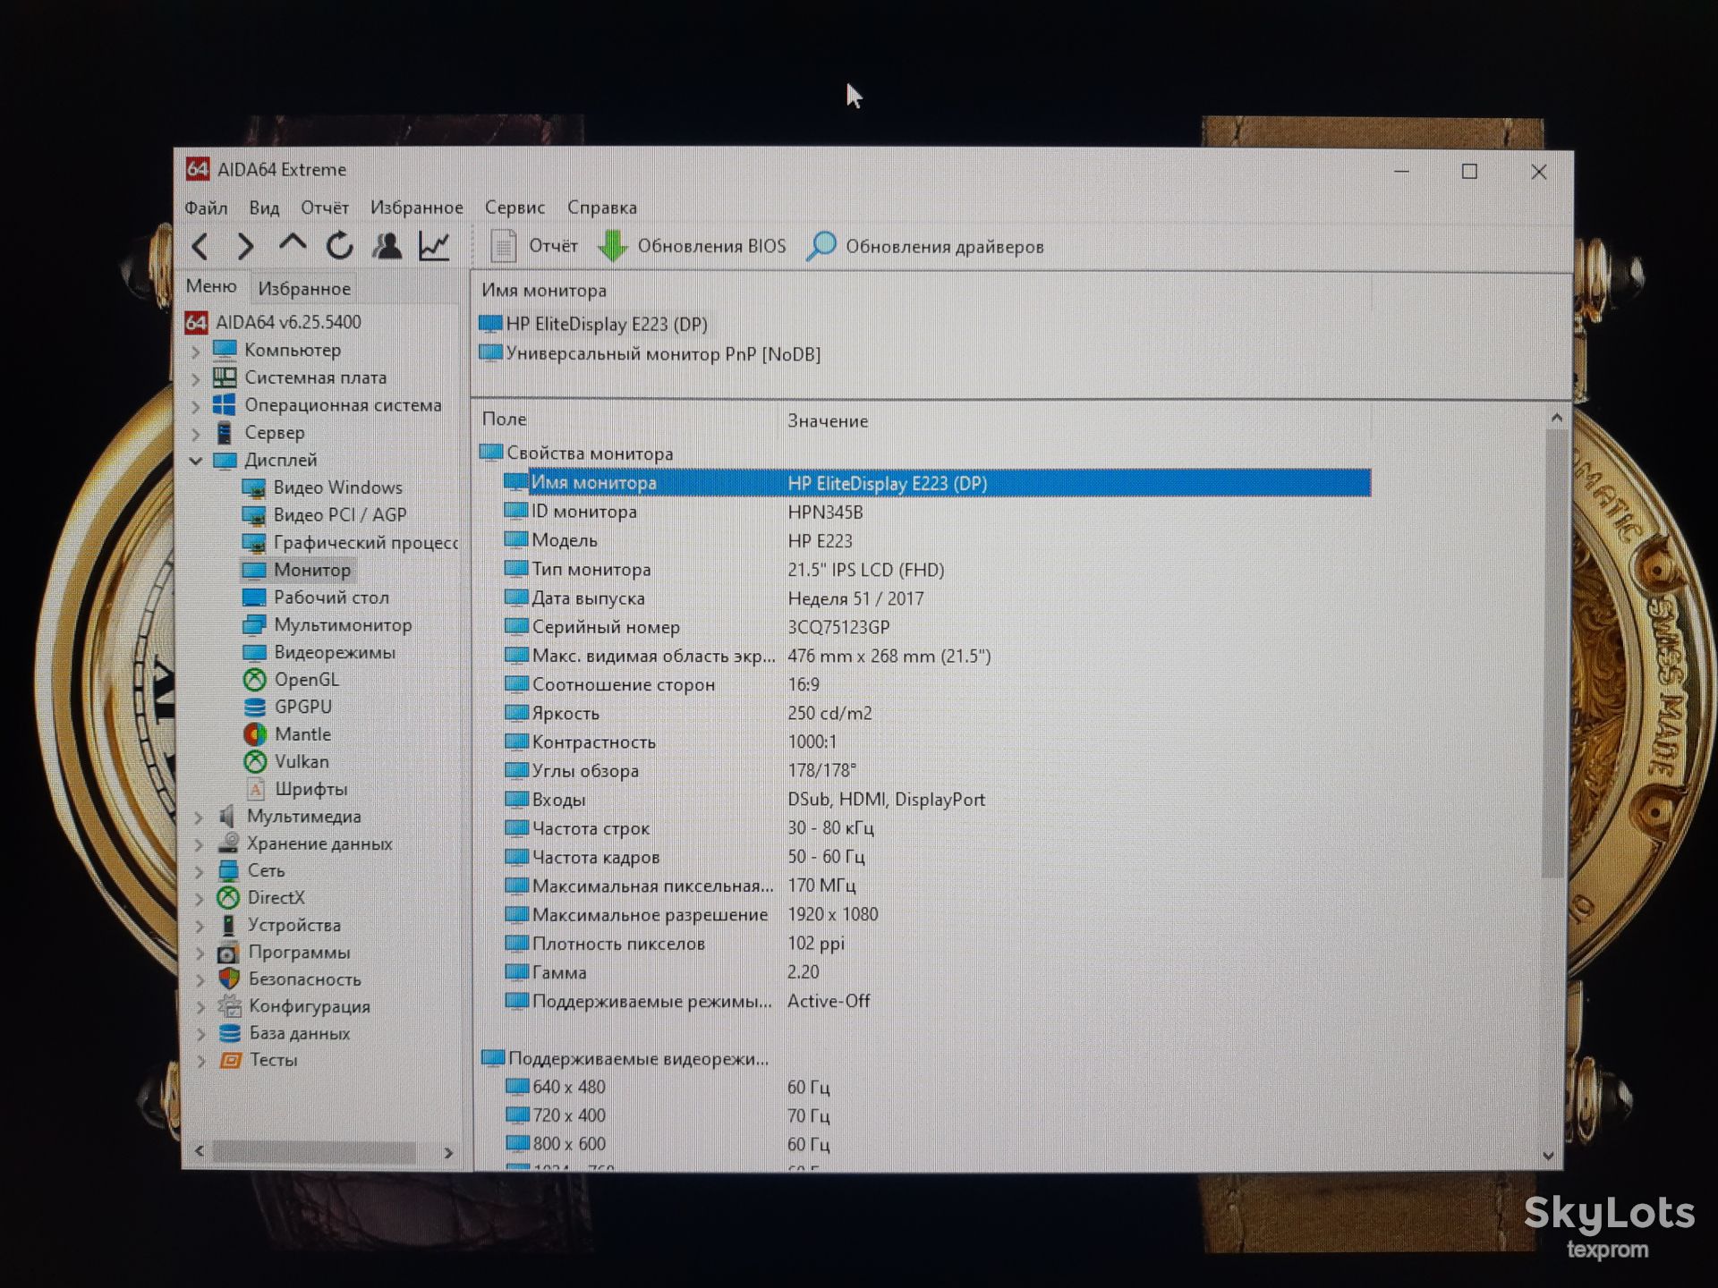Open user management via the person icon
1718x1288 pixels.
(x=387, y=245)
